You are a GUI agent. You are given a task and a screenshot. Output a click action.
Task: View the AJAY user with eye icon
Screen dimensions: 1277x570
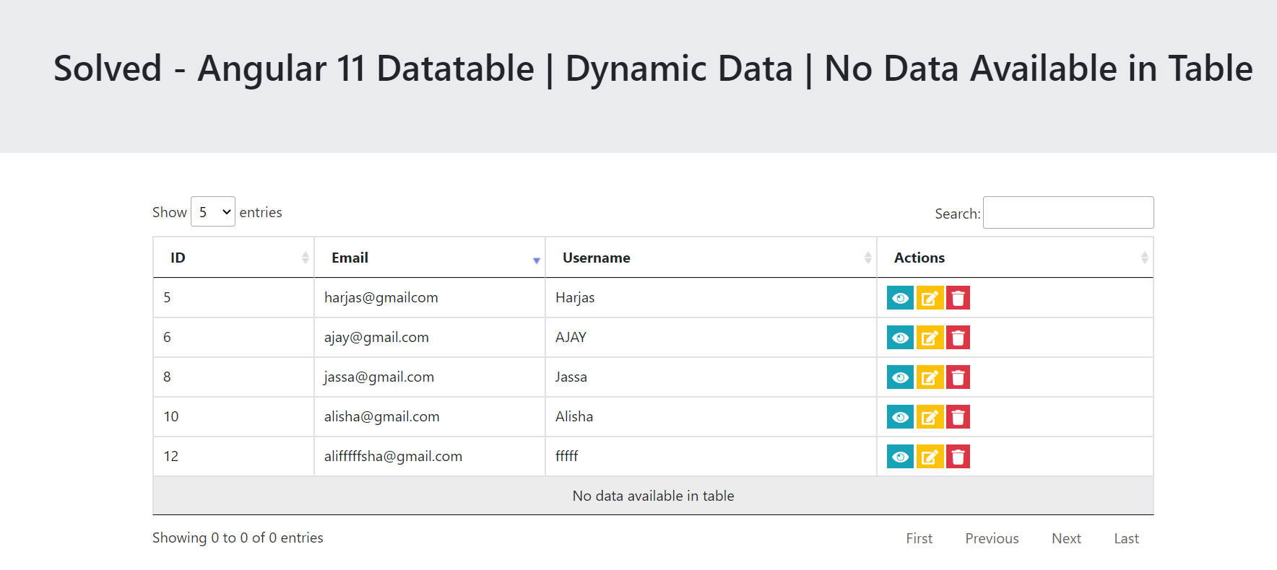click(x=900, y=338)
